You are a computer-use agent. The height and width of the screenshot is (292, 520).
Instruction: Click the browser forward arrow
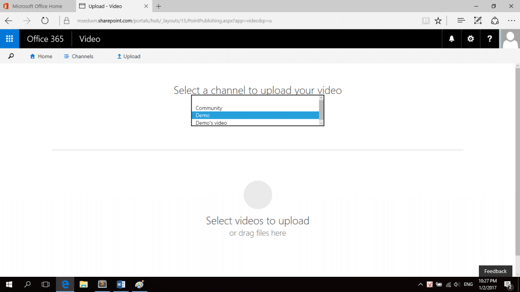(26, 20)
